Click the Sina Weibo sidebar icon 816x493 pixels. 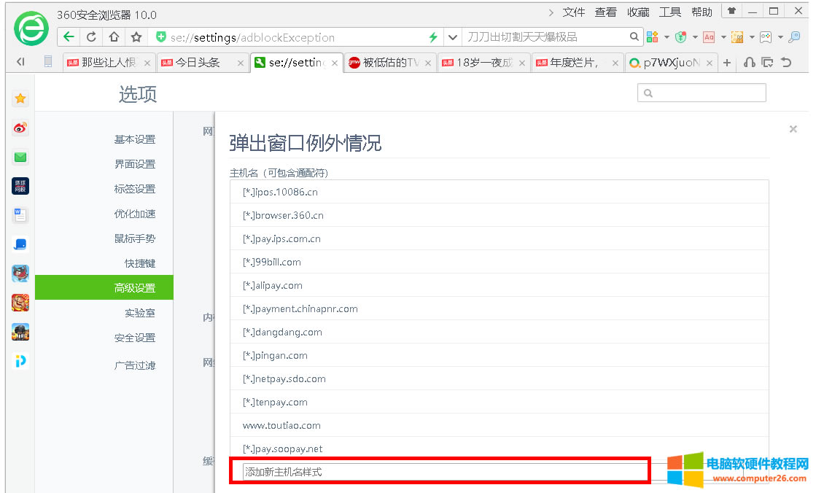20,127
